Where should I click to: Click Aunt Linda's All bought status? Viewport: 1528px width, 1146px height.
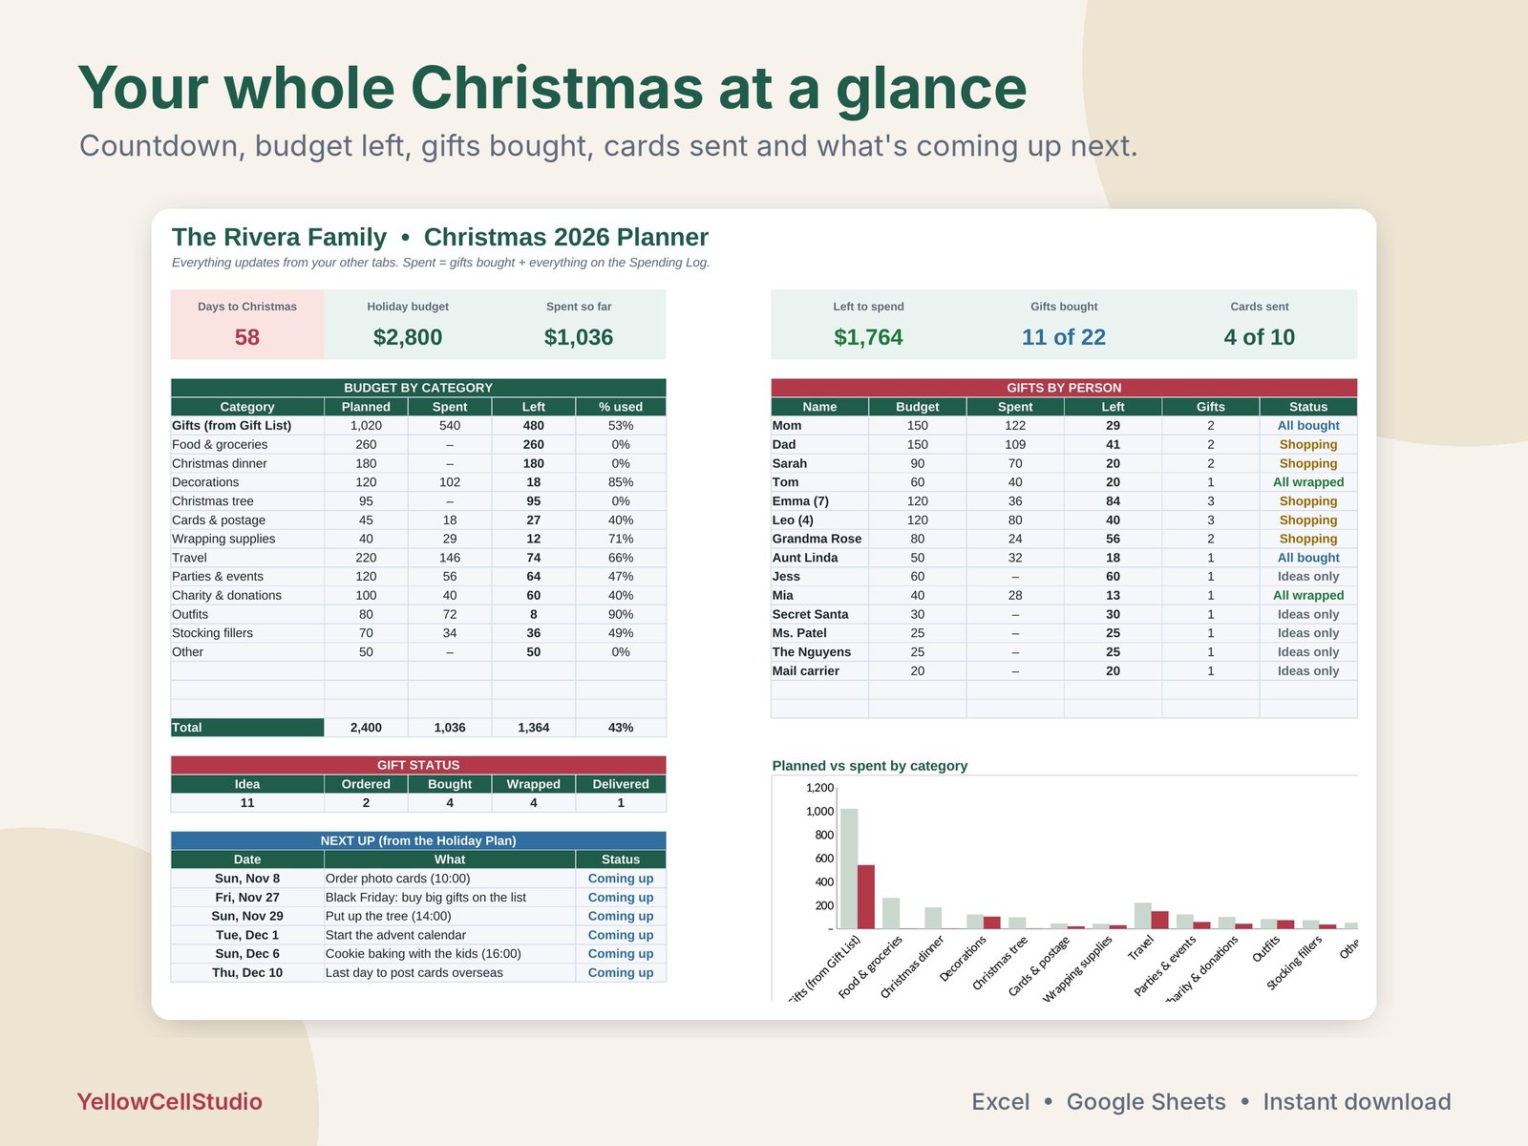[x=1308, y=558]
